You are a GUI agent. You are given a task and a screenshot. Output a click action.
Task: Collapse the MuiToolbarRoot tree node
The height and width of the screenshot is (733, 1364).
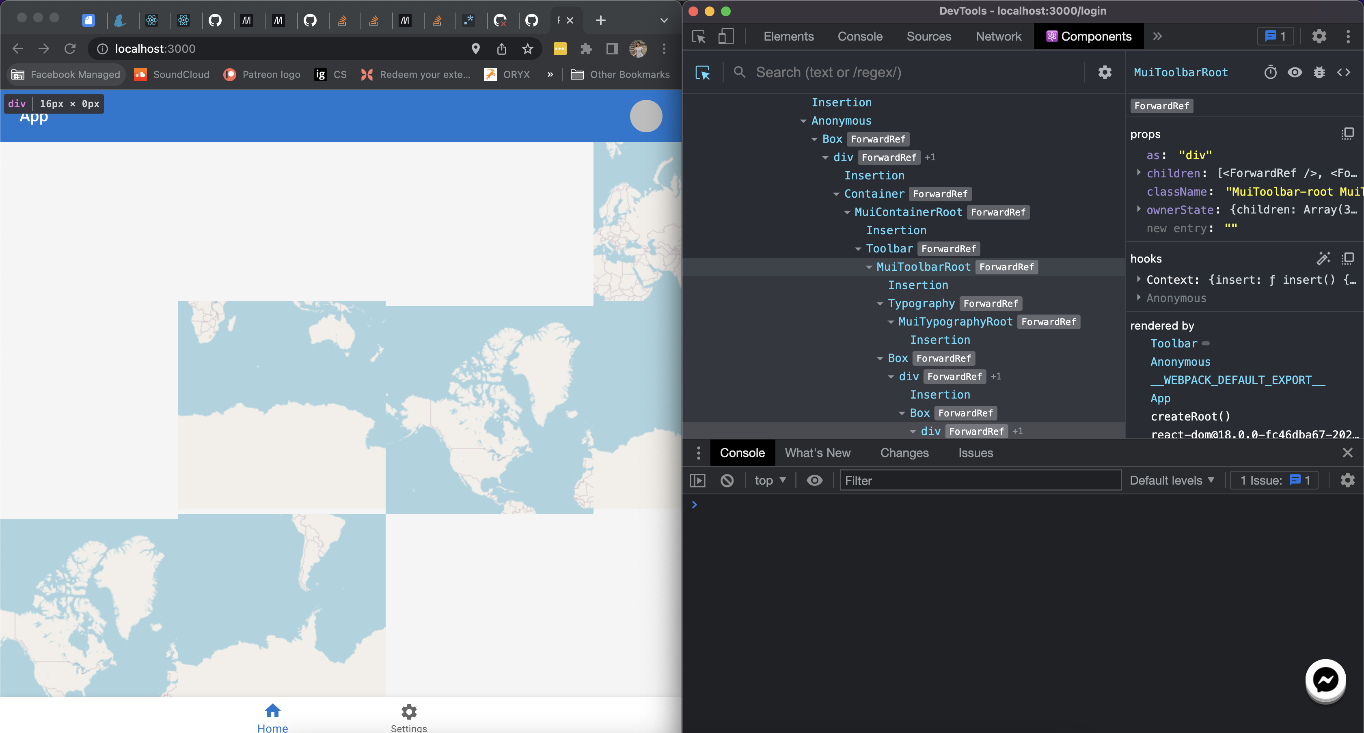click(x=869, y=267)
